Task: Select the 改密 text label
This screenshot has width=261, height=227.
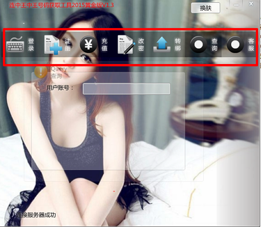Action: click(x=141, y=45)
